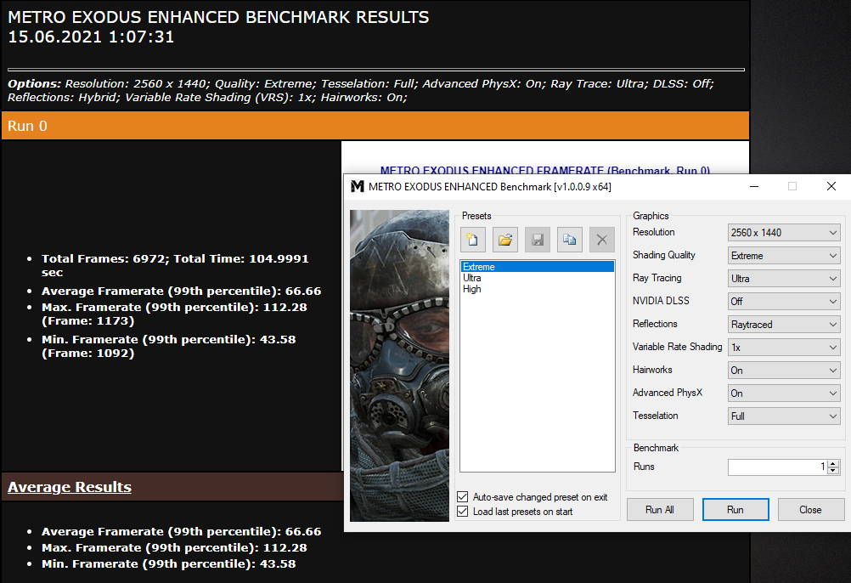This screenshot has height=583, width=851.
Task: Click the Open preset folder icon
Action: pos(505,240)
